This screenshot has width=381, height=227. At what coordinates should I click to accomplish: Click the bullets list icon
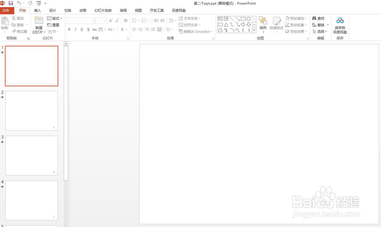click(x=134, y=21)
